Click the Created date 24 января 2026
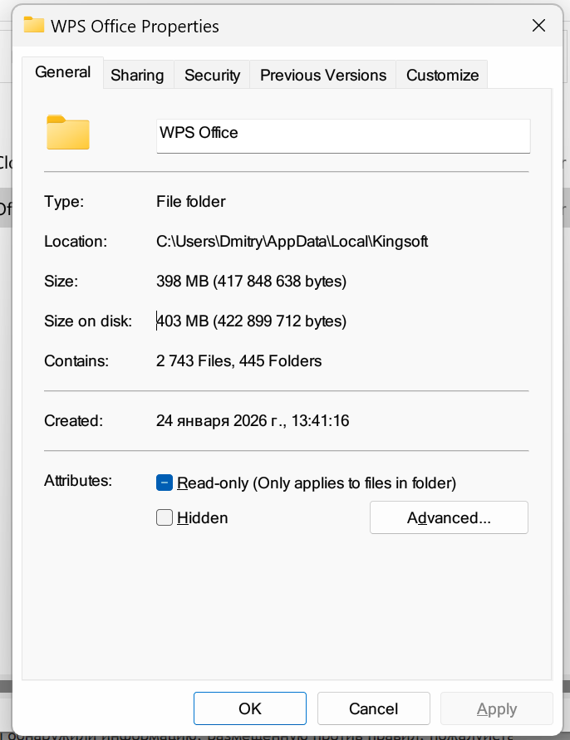Image resolution: width=570 pixels, height=740 pixels. (253, 420)
